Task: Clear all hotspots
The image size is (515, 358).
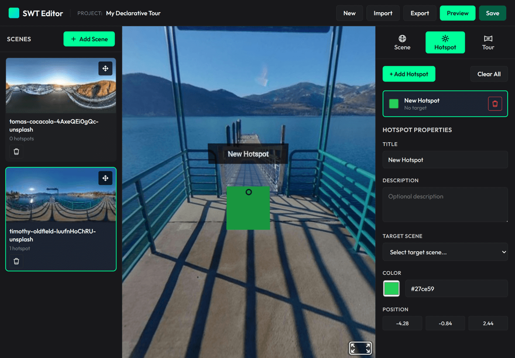Action: coord(489,74)
